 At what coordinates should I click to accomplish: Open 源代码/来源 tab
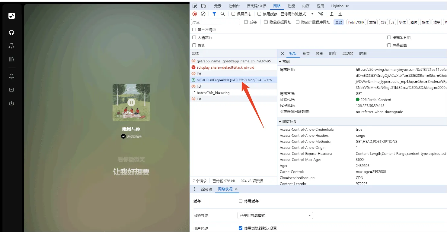256,6
